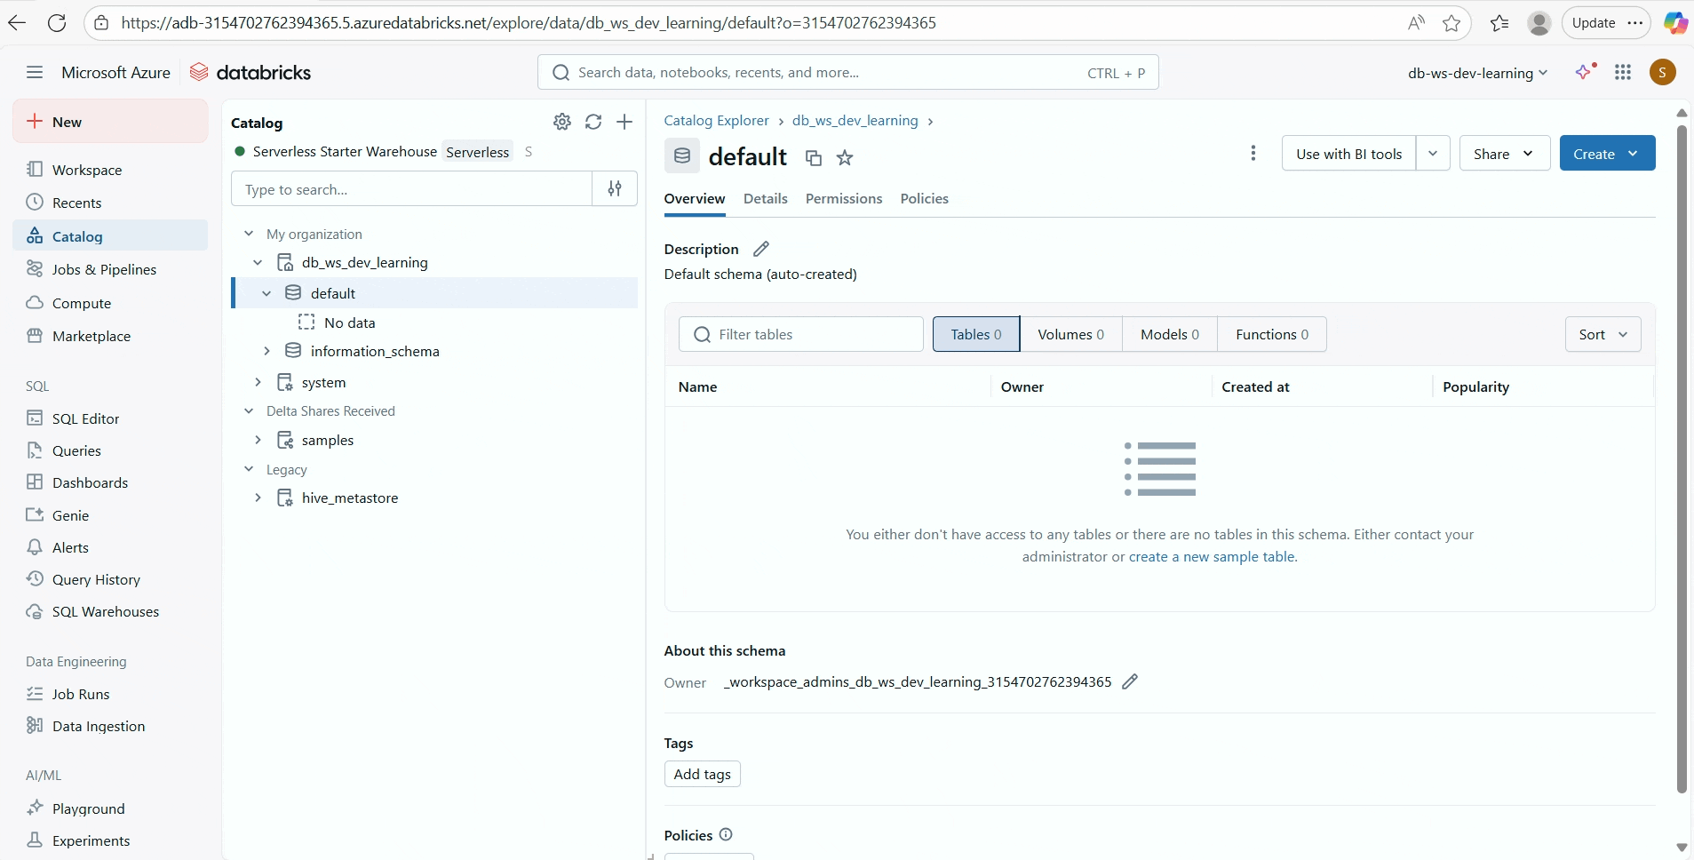Open Dashboards page
Viewport: 1694px width, 860px height.
[110, 482]
